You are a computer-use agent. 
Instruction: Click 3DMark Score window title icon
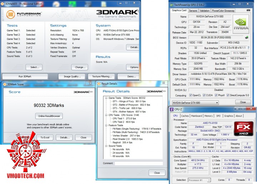tap(5, 84)
